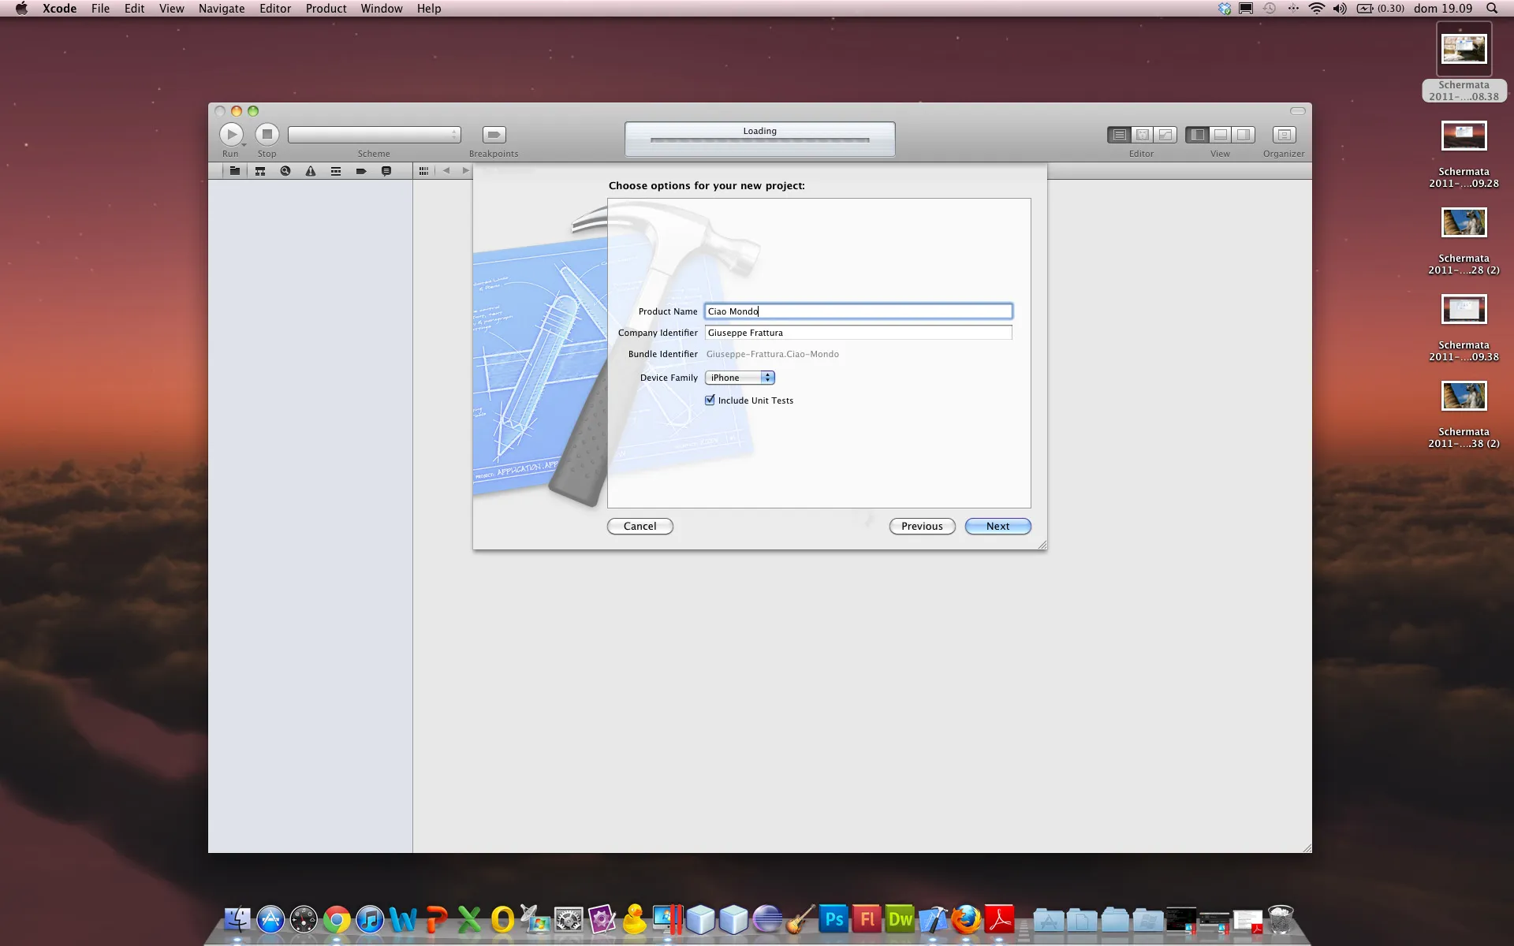Click inside the Company Identifier field

[858, 333]
